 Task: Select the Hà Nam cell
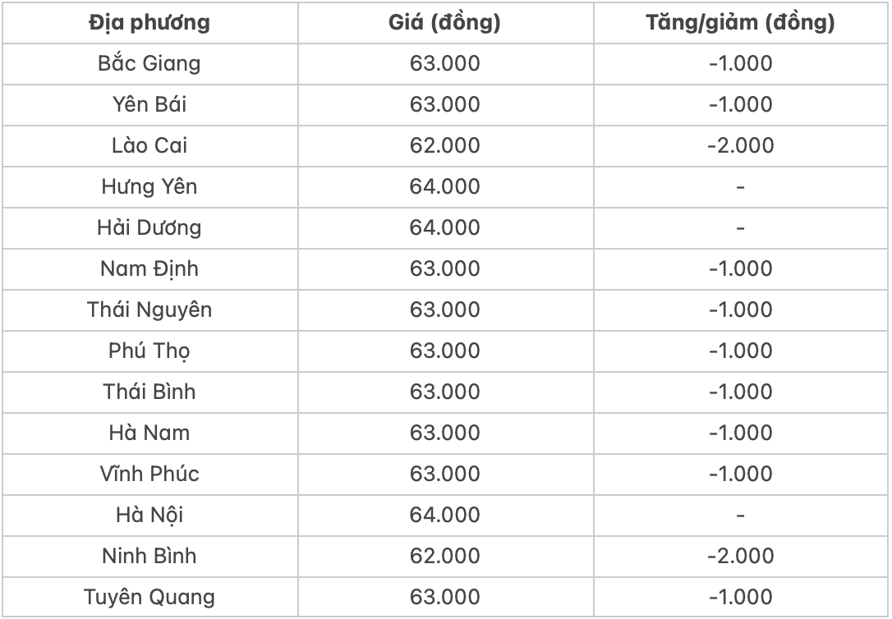[149, 433]
